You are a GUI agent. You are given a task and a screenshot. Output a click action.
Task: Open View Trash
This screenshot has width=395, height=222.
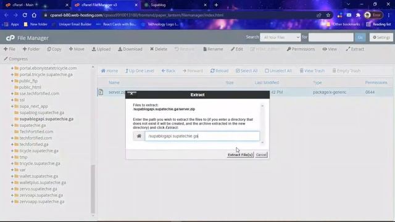pos(312,71)
